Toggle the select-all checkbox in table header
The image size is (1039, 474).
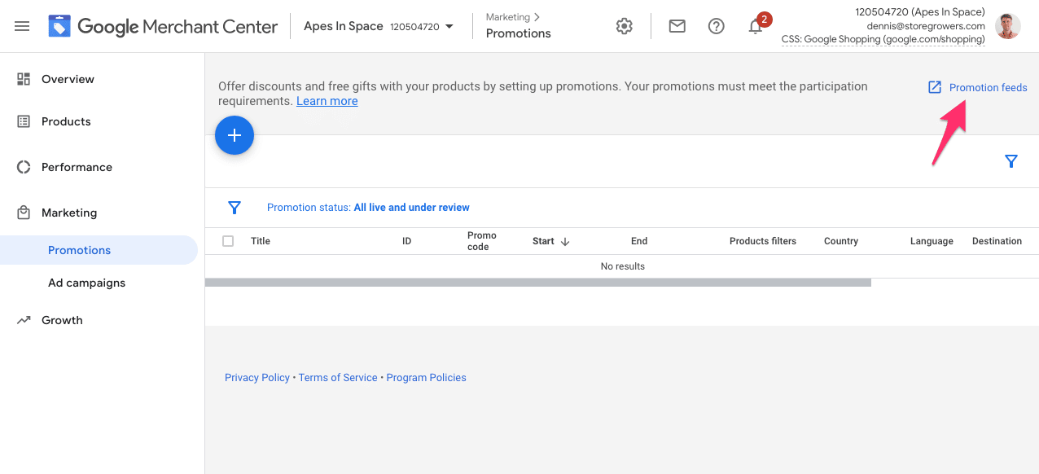point(228,241)
